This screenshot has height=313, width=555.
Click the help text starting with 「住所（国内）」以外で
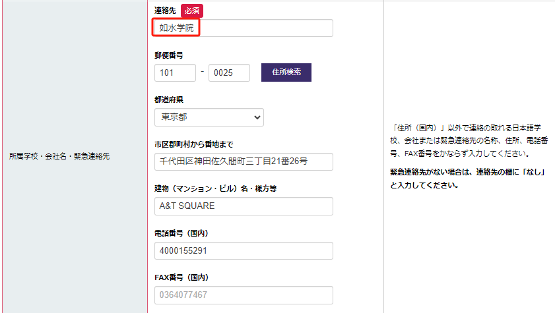(469, 140)
